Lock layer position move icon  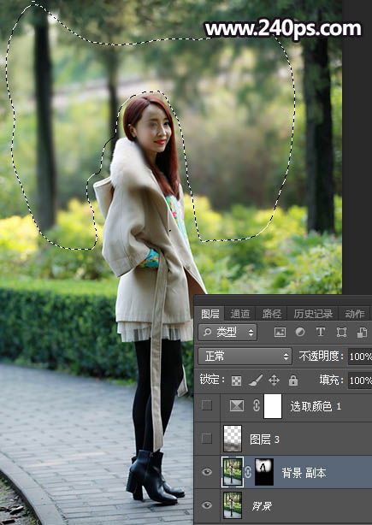click(x=274, y=380)
